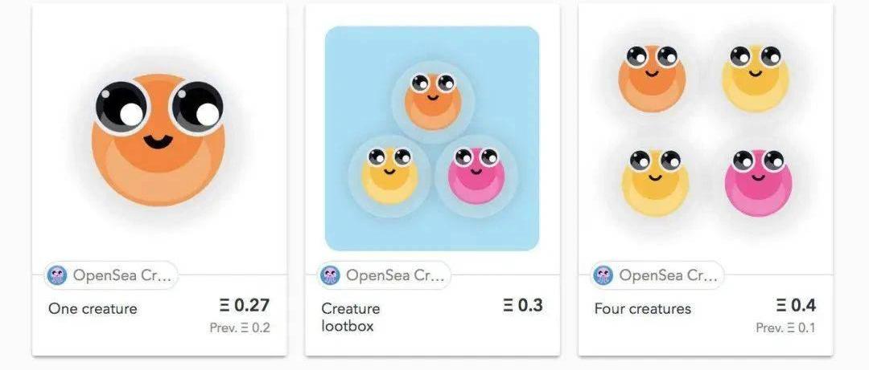Click the 0.27 ETH price
This screenshot has width=869, height=370.
click(x=244, y=306)
